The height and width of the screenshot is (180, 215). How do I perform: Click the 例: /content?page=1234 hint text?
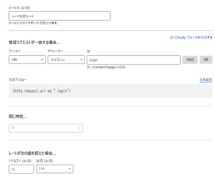[106, 67]
